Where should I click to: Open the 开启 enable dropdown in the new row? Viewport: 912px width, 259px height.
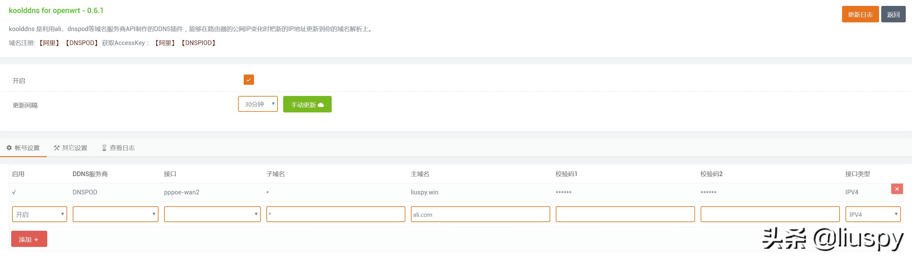coord(39,214)
